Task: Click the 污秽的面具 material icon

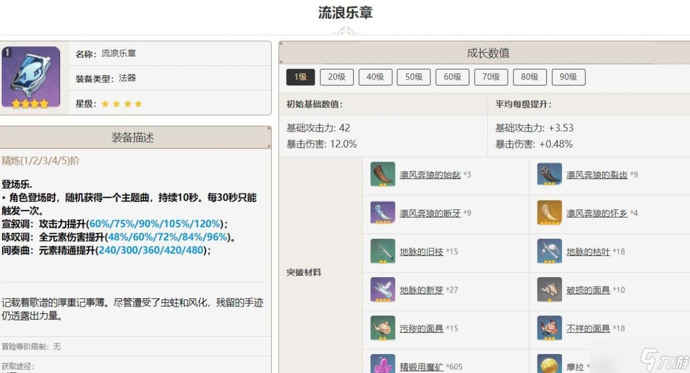Action: tap(383, 328)
